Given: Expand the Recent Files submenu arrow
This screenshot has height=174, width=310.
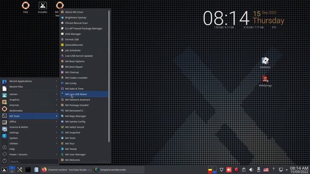Looking at the screenshot, I should pyautogui.click(x=57, y=87).
